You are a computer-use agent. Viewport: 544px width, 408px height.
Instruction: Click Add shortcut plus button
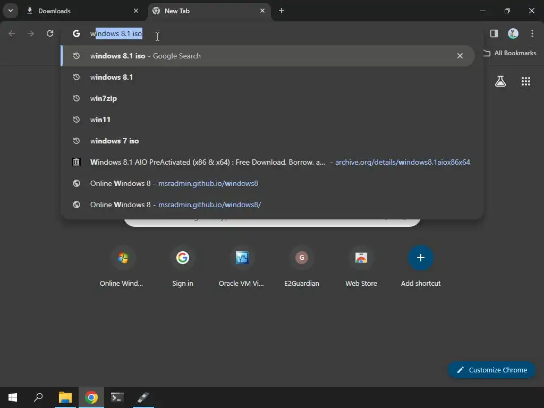tap(421, 258)
